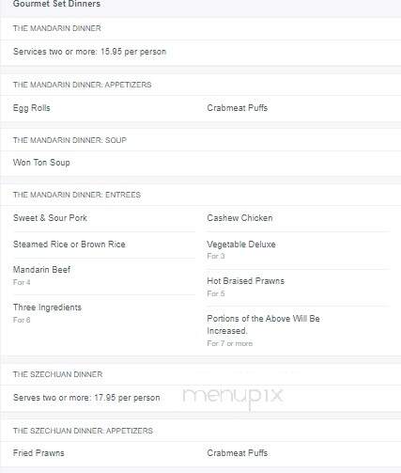Viewport: 401px width, 473px height.
Task: Select THE MANDARIN DINNER section header
Action: coord(57,28)
